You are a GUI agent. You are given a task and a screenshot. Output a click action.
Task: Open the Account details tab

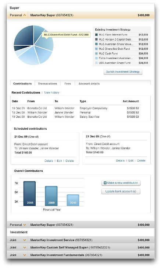pyautogui.click(x=89, y=84)
